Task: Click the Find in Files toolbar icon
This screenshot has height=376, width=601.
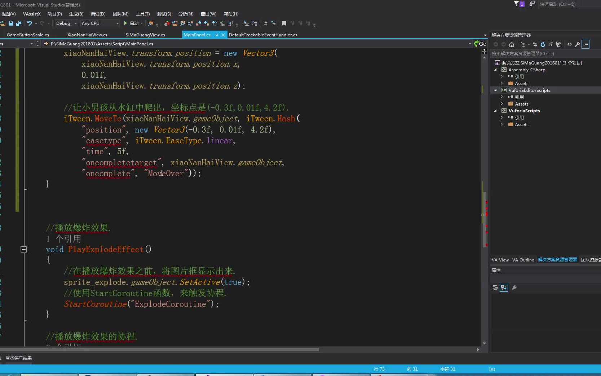Action: click(151, 23)
